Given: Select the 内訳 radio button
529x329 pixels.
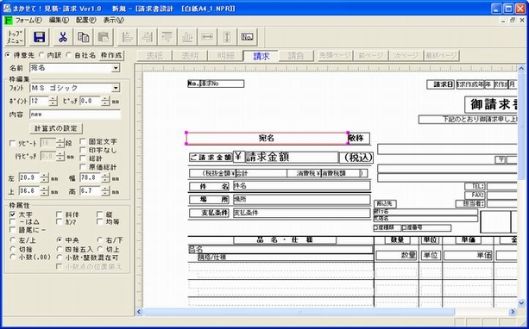Looking at the screenshot, I should [41, 55].
